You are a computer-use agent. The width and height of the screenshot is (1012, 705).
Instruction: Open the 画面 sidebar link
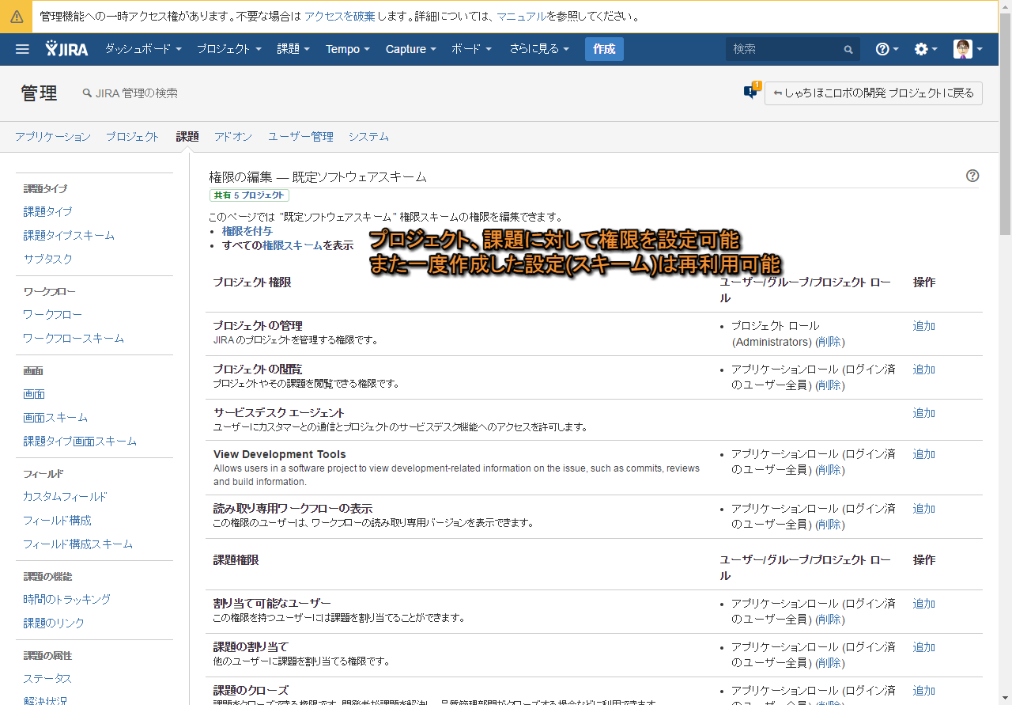(34, 393)
